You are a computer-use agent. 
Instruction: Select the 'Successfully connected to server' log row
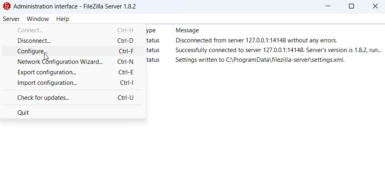[265, 50]
